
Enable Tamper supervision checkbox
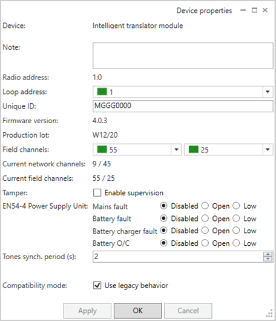click(97, 193)
